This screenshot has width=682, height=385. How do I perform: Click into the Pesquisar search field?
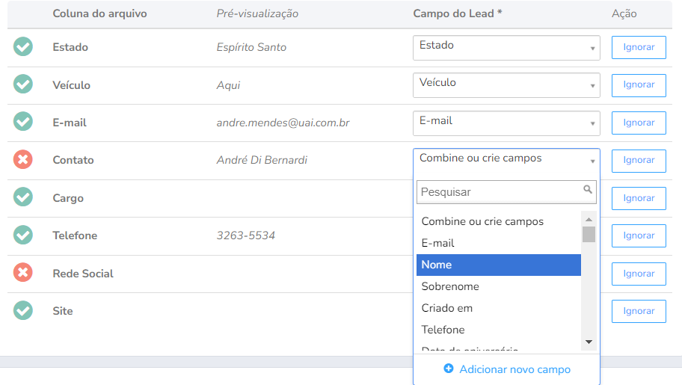[x=500, y=192]
